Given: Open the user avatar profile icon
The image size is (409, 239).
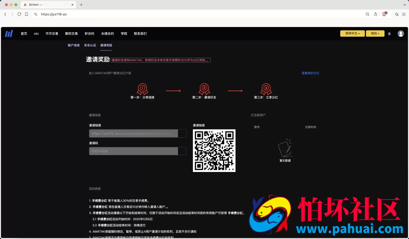Looking at the screenshot, I should click(401, 34).
